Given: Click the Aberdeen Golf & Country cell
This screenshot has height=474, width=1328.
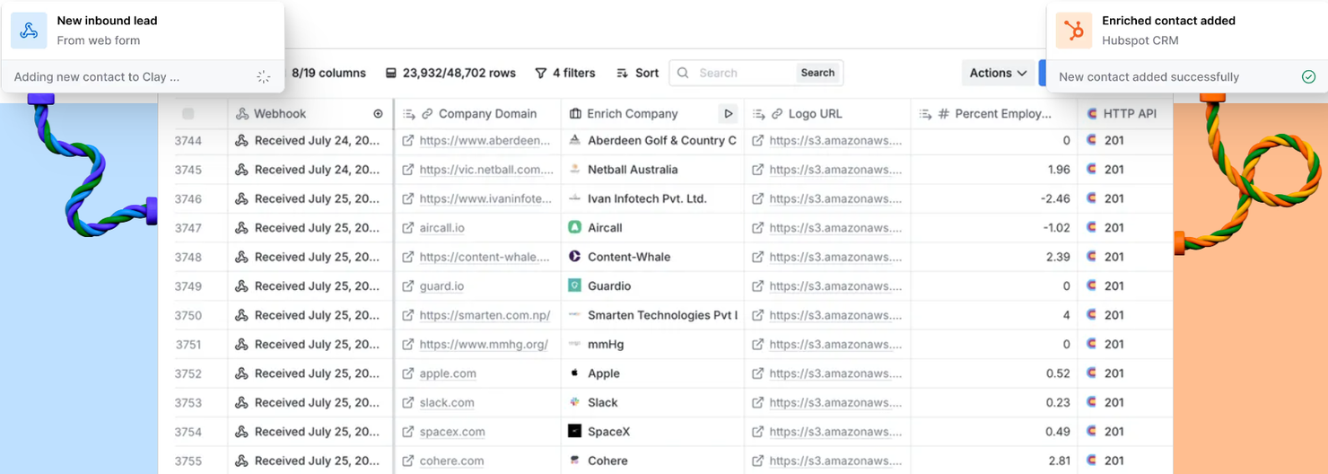Looking at the screenshot, I should tap(652, 141).
